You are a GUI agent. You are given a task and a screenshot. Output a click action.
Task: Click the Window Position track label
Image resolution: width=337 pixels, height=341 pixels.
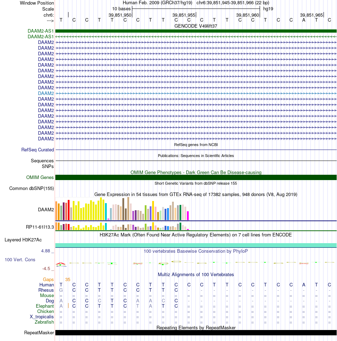point(37,3)
